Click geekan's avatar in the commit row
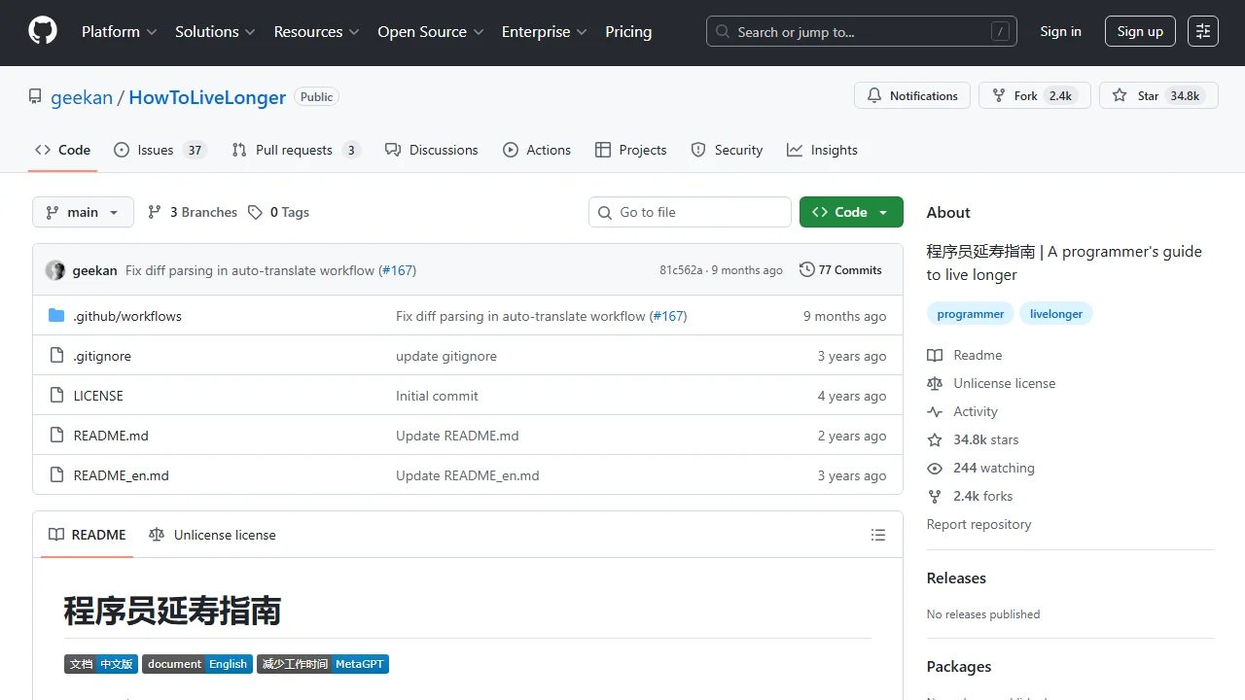1245x700 pixels. [55, 270]
